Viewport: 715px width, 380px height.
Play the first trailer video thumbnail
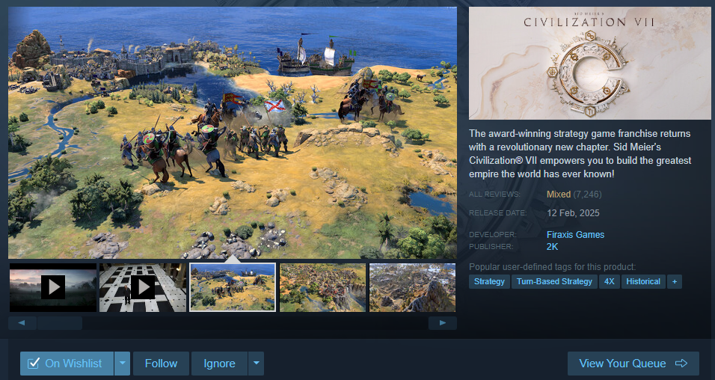(x=53, y=287)
